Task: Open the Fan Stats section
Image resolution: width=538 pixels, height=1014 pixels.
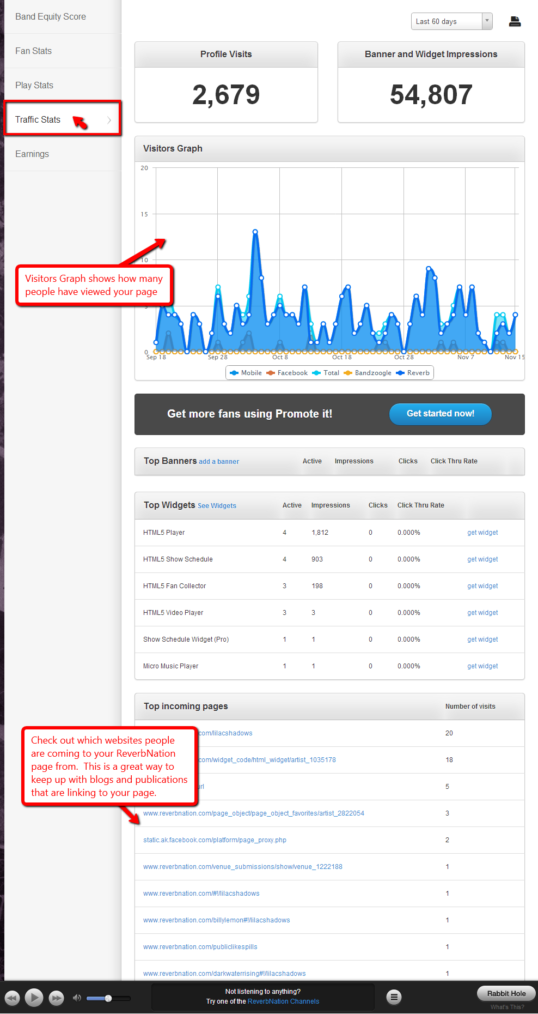Action: [x=34, y=51]
